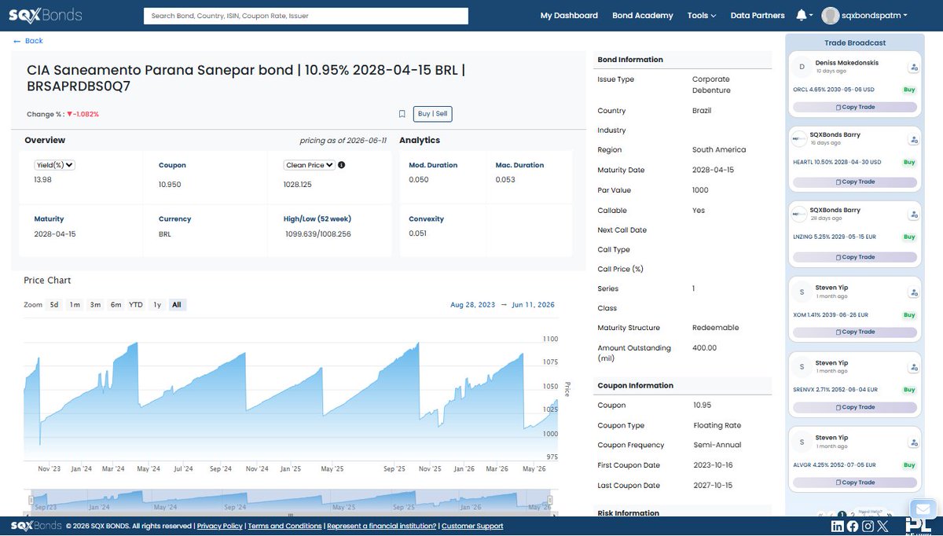Open the Privacy Policy link
The width and height of the screenshot is (943, 536).
point(220,526)
